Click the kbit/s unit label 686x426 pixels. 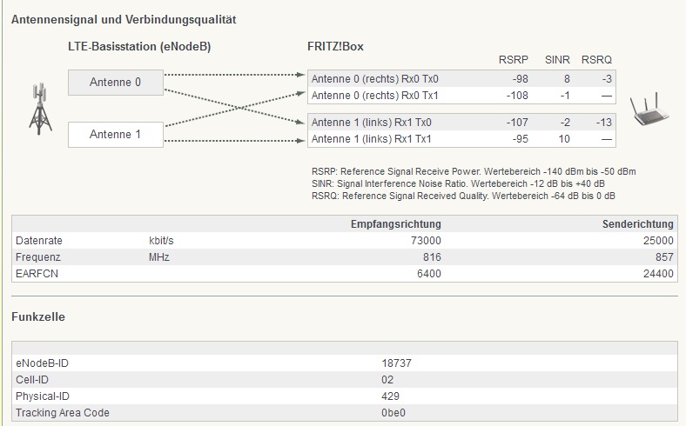[161, 241]
